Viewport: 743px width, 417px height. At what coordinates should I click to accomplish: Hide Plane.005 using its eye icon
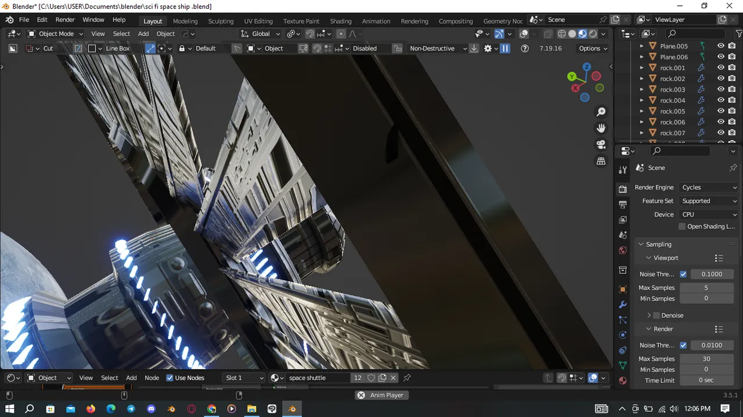pos(721,46)
